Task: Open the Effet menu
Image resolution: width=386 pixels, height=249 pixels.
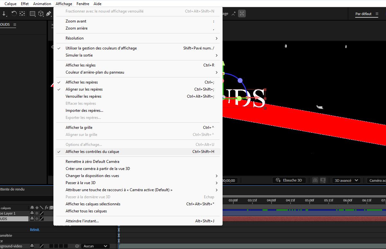Action: (x=25, y=4)
